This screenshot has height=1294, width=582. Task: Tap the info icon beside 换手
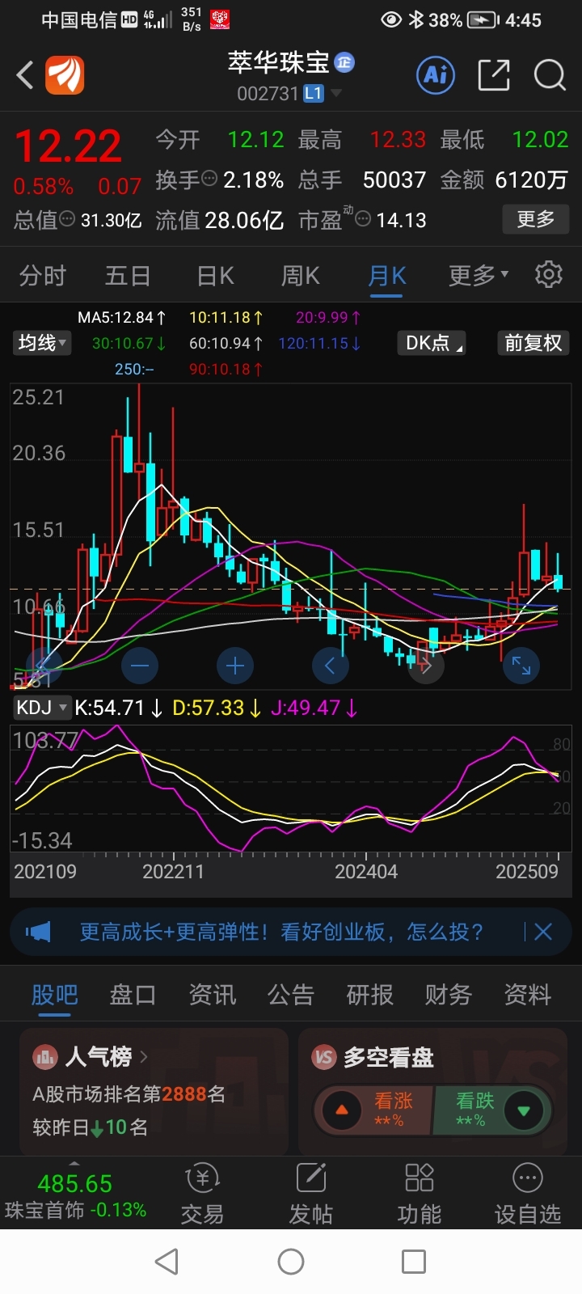click(209, 179)
